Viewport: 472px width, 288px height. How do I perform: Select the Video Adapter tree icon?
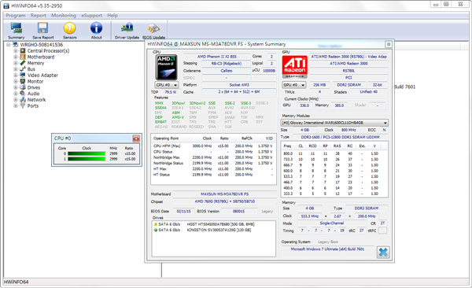pyautogui.click(x=23, y=75)
